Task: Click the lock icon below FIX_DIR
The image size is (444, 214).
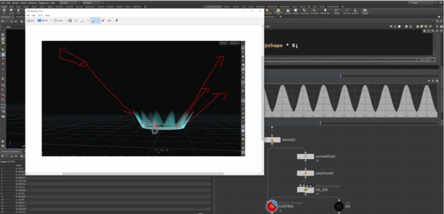Action: coord(317,194)
